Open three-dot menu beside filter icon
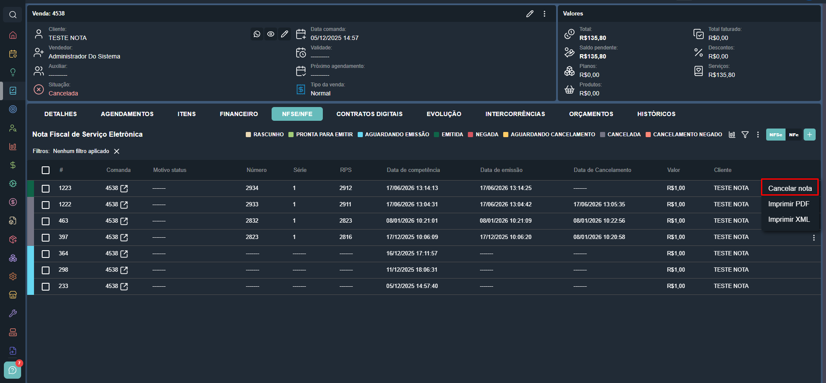The height and width of the screenshot is (383, 826). tap(758, 135)
